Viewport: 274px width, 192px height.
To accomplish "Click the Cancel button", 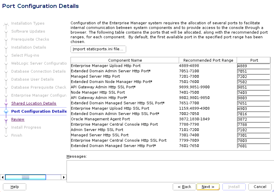I will click(x=260, y=187).
